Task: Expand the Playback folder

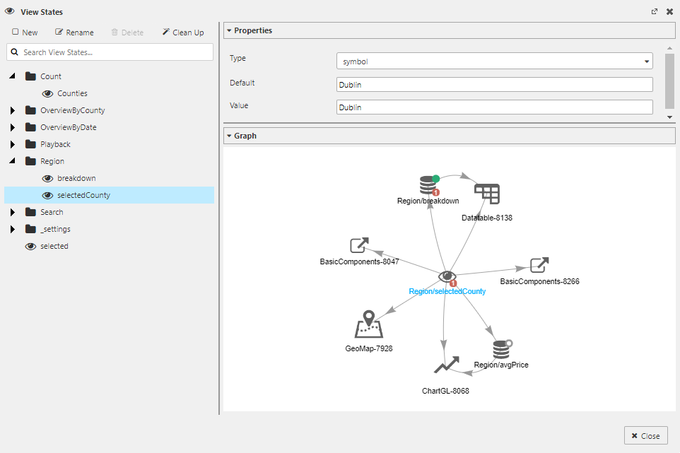Action: tap(11, 143)
